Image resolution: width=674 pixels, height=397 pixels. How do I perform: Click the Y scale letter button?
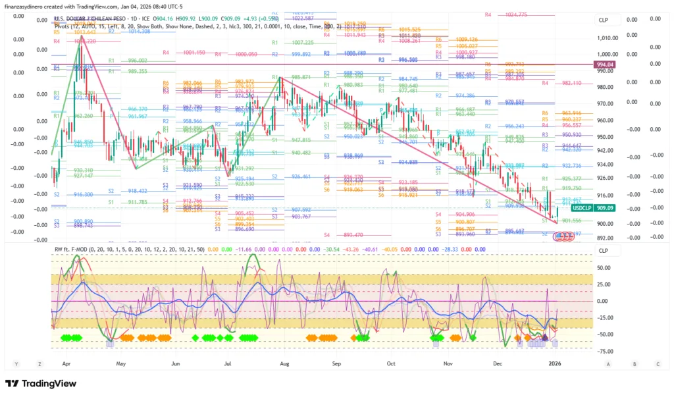15,363
